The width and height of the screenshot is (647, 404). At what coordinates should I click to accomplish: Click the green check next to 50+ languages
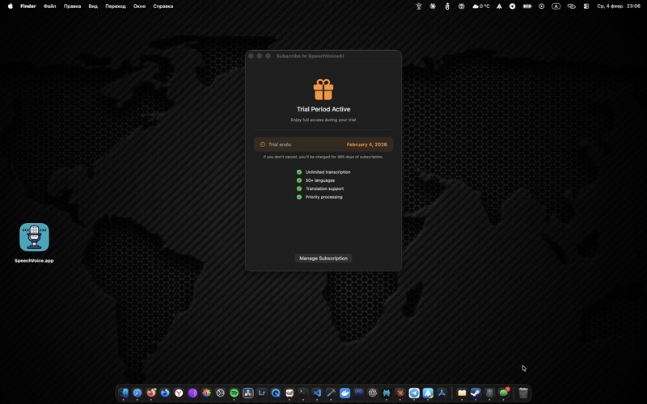299,180
